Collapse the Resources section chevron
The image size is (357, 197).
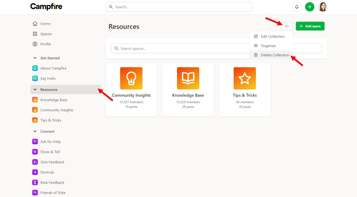[35, 90]
